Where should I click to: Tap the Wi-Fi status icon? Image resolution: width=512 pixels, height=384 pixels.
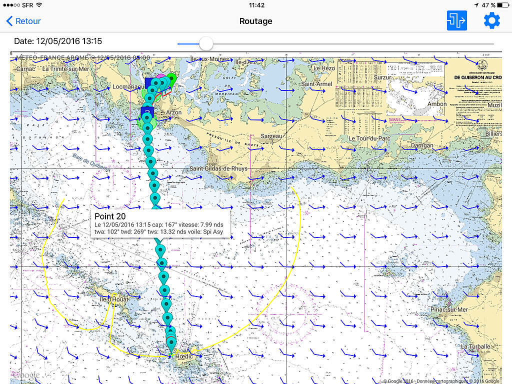pos(39,5)
